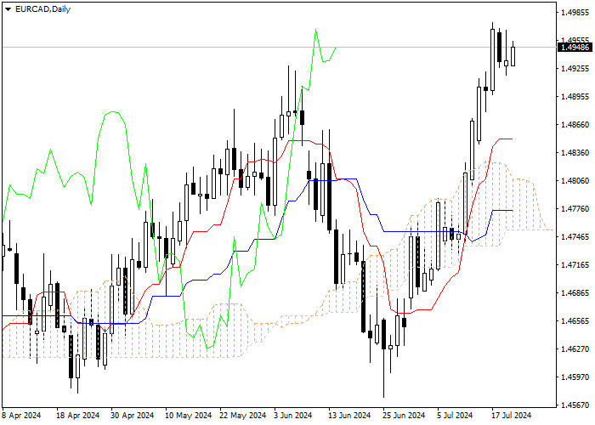Click the 18 Apr 2024 date label
The width and height of the screenshot is (595, 425).
tap(78, 416)
